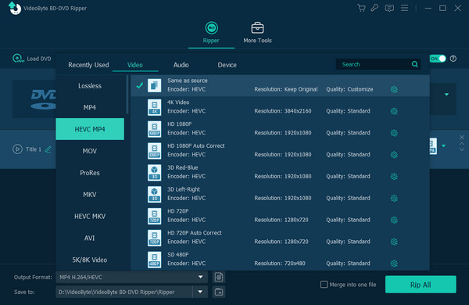
Task: Select the Video tab
Action: click(135, 65)
